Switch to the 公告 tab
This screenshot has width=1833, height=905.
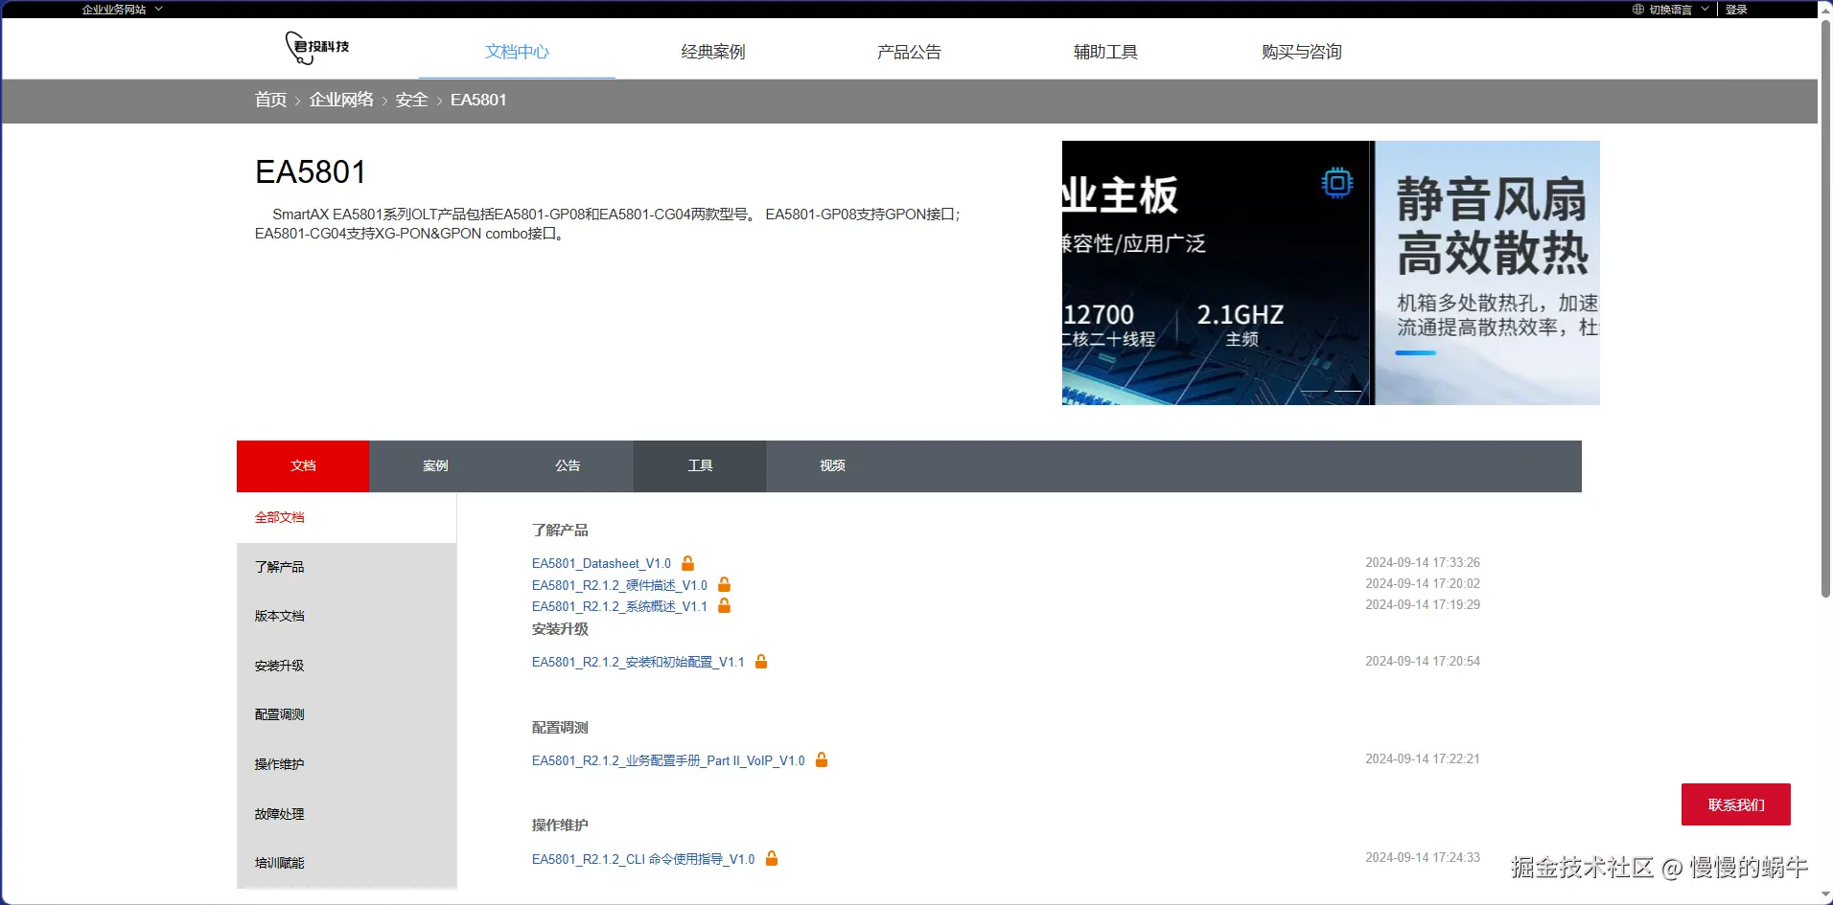[568, 466]
